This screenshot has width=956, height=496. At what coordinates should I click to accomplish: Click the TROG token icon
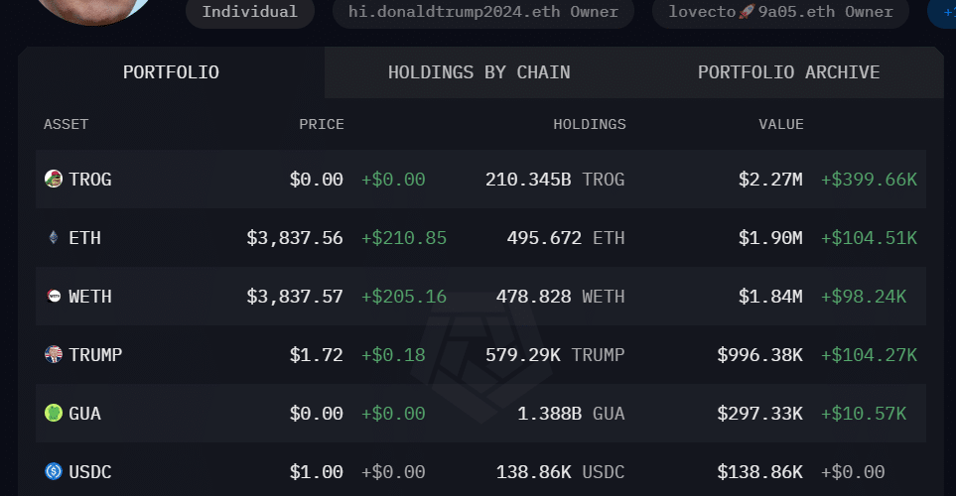tap(54, 180)
